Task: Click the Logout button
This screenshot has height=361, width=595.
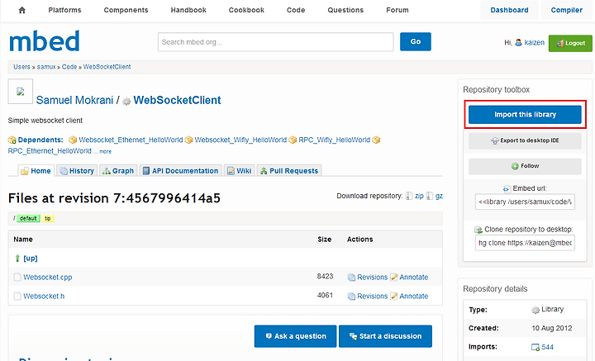Action: 570,43
